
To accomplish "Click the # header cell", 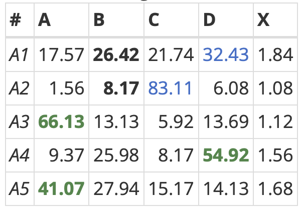I will (x=16, y=20).
